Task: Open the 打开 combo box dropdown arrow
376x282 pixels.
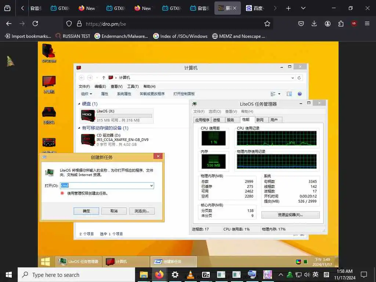Action: pos(152,185)
